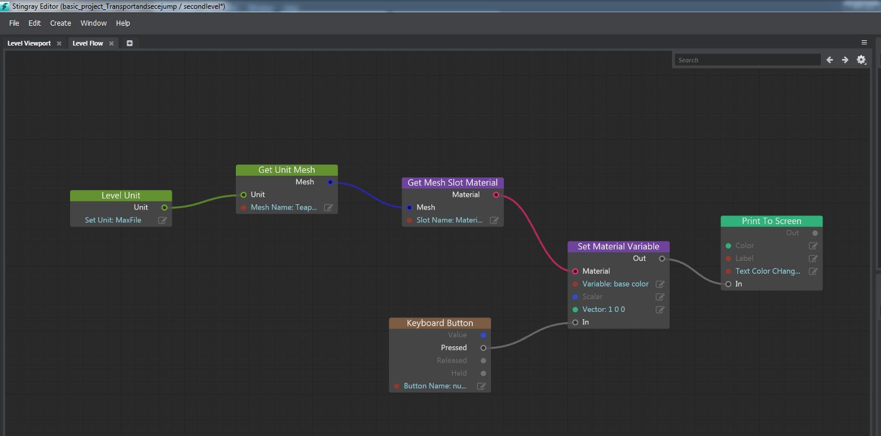
Task: Open the Create menu
Action: 60,23
